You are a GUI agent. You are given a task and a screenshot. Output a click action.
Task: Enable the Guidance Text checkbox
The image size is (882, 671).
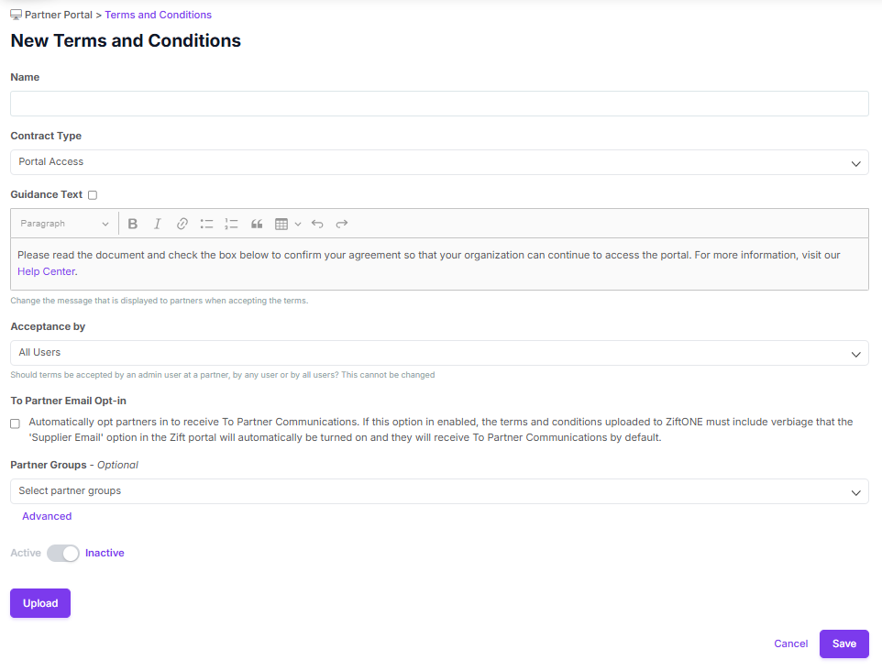click(93, 195)
